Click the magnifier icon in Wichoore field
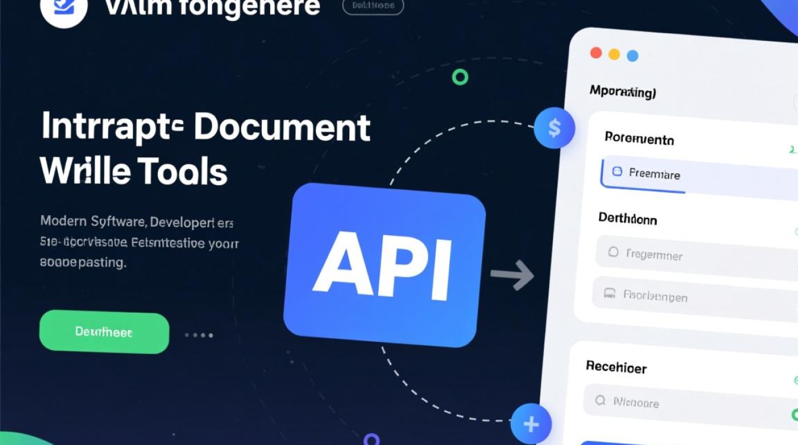Viewport: 798px width, 445px height. click(x=600, y=401)
